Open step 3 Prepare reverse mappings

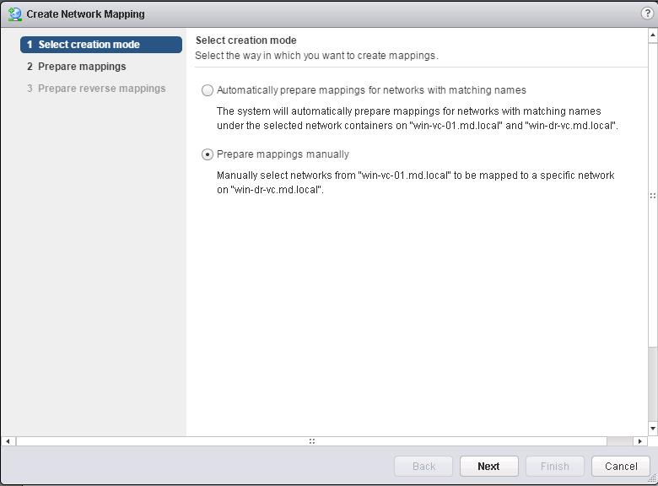point(96,89)
